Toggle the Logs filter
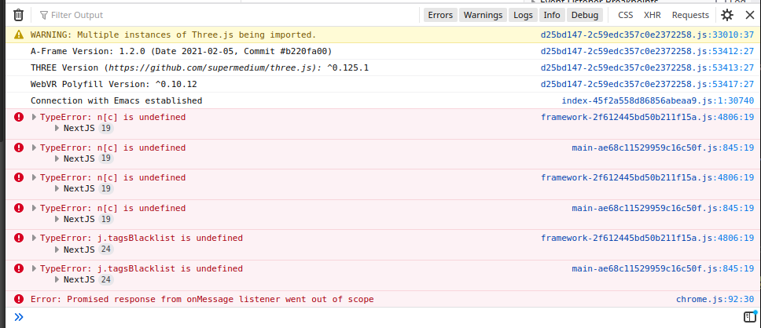Screen dimensions: 761x328 click(524, 15)
